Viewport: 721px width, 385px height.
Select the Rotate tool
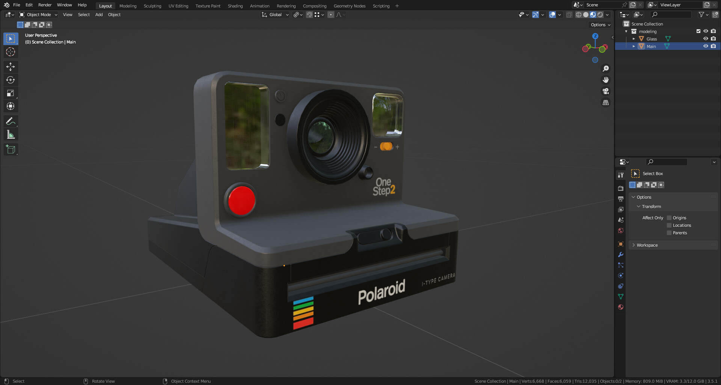pos(11,79)
